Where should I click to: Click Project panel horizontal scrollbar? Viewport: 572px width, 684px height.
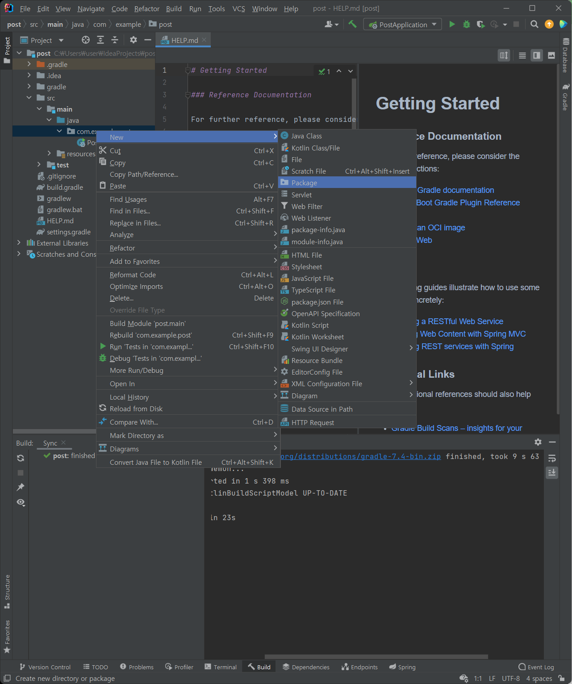point(54,431)
